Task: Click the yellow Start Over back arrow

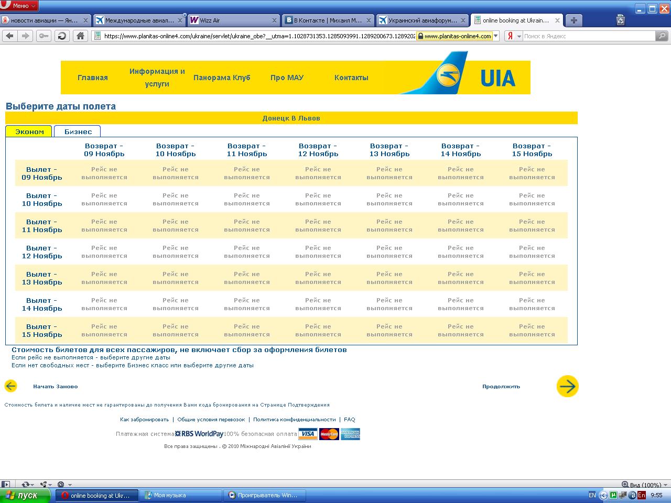Action: coord(10,386)
